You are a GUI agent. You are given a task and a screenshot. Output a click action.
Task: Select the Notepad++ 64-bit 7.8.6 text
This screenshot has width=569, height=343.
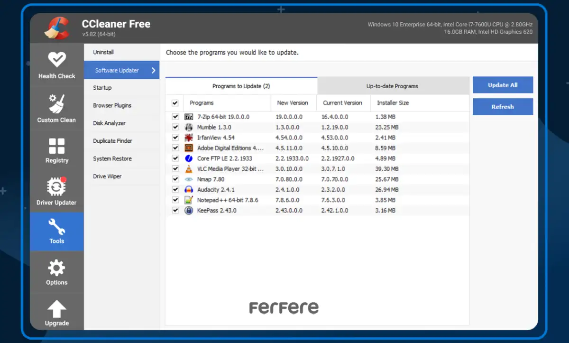click(x=228, y=200)
